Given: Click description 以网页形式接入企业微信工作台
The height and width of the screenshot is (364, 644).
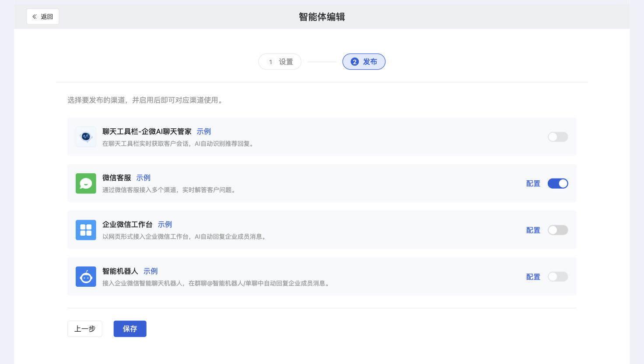Looking at the screenshot, I should point(185,237).
